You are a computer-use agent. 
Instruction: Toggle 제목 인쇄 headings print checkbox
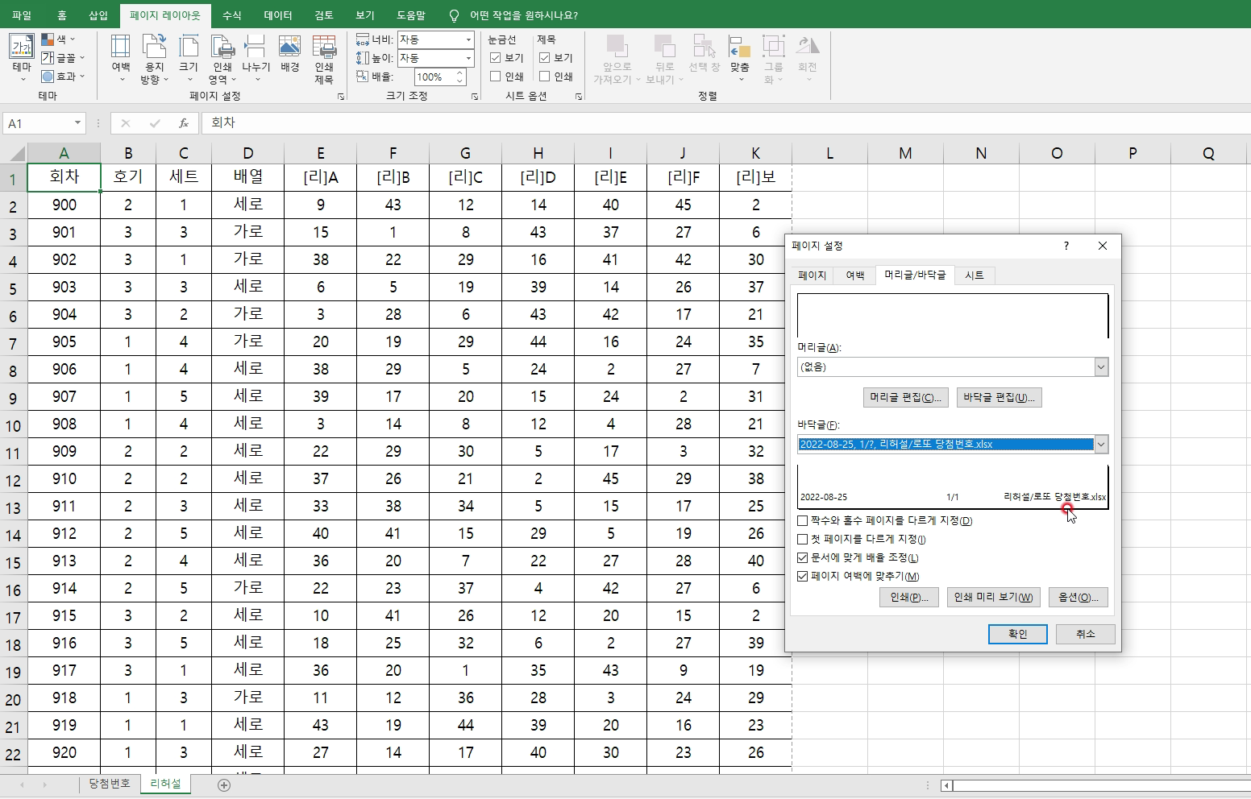point(545,77)
